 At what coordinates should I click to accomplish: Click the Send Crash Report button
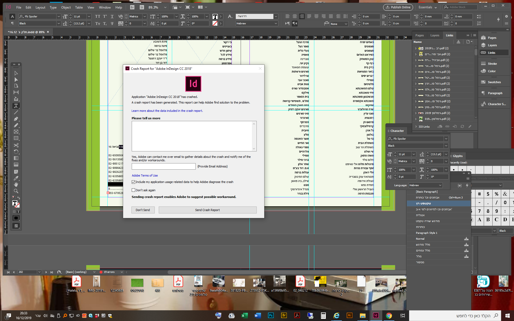pyautogui.click(x=207, y=210)
